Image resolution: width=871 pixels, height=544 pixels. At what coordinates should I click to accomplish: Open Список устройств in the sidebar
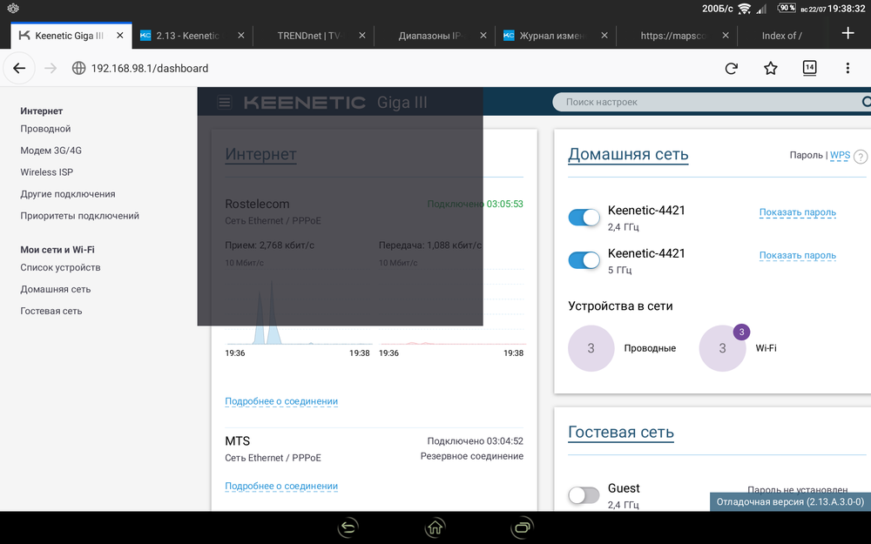(61, 267)
